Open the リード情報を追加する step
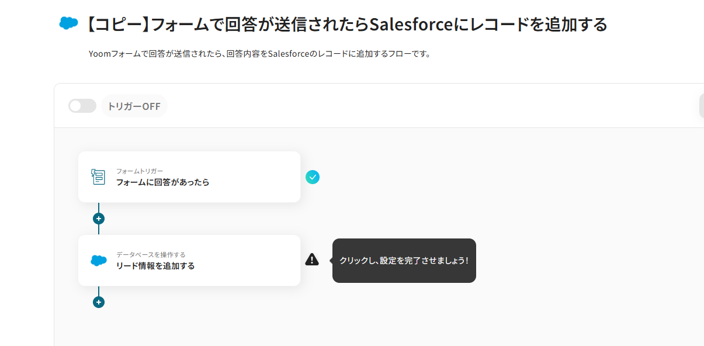Image resolution: width=704 pixels, height=346 pixels. click(x=155, y=266)
